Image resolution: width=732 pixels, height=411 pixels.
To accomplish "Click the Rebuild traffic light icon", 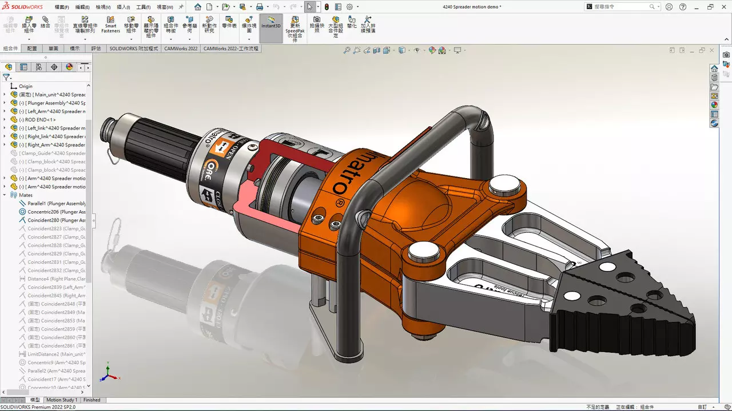I will tap(327, 7).
